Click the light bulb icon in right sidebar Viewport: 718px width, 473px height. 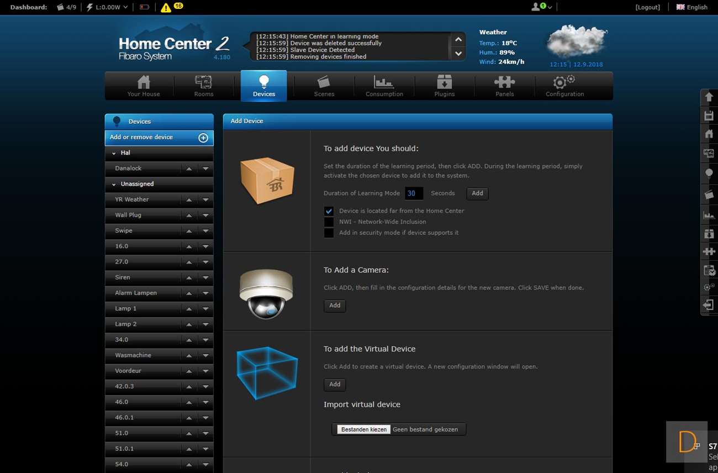(709, 174)
